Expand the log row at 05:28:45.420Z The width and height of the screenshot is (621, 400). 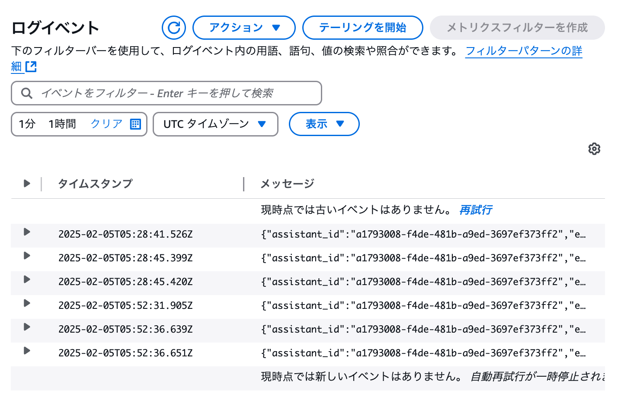click(x=27, y=279)
